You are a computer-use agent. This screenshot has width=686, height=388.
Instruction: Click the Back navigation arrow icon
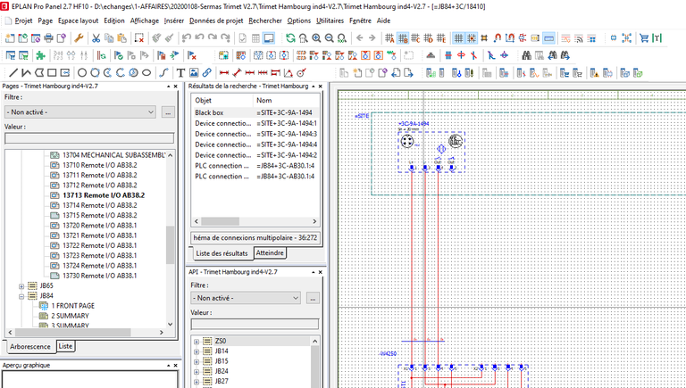click(360, 38)
